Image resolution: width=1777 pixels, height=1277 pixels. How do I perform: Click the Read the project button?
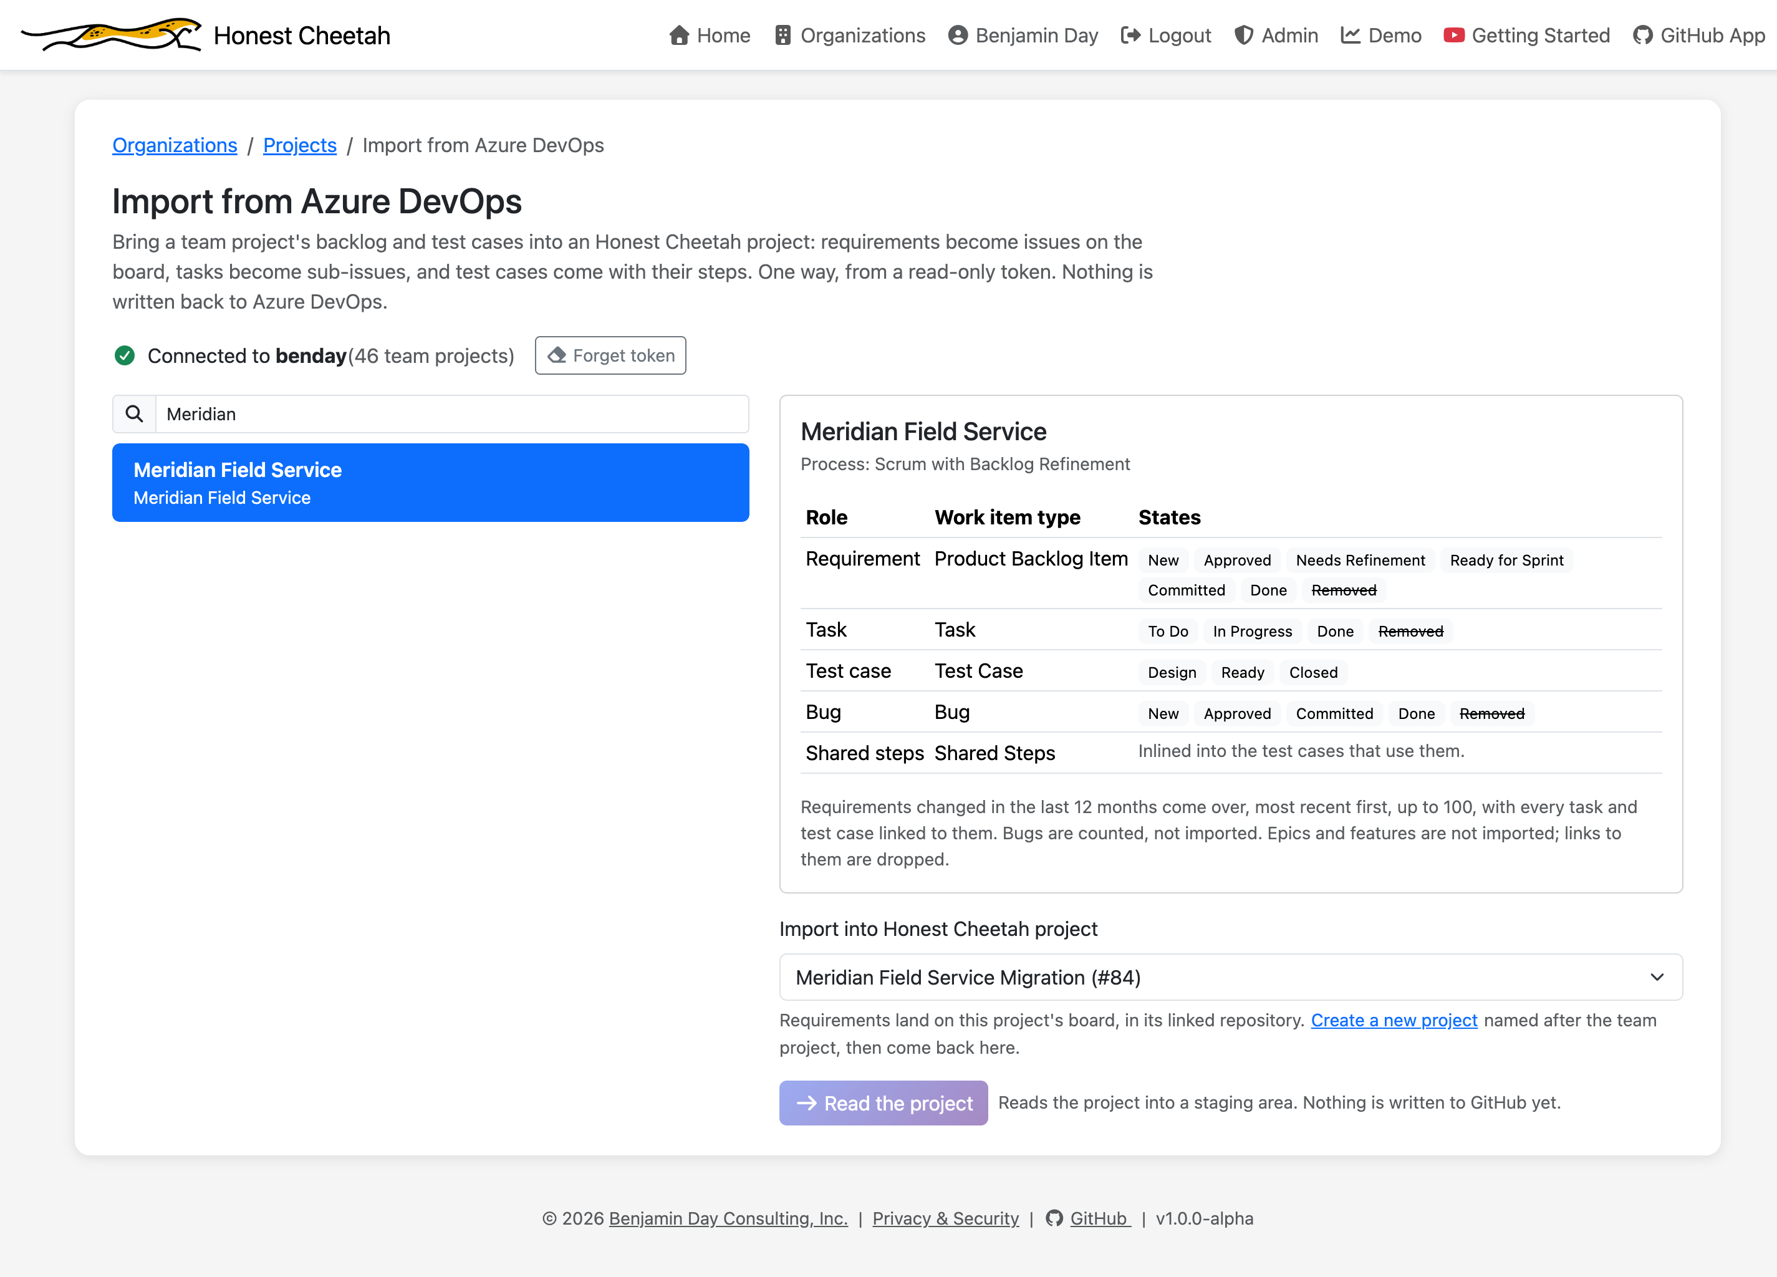point(884,1103)
